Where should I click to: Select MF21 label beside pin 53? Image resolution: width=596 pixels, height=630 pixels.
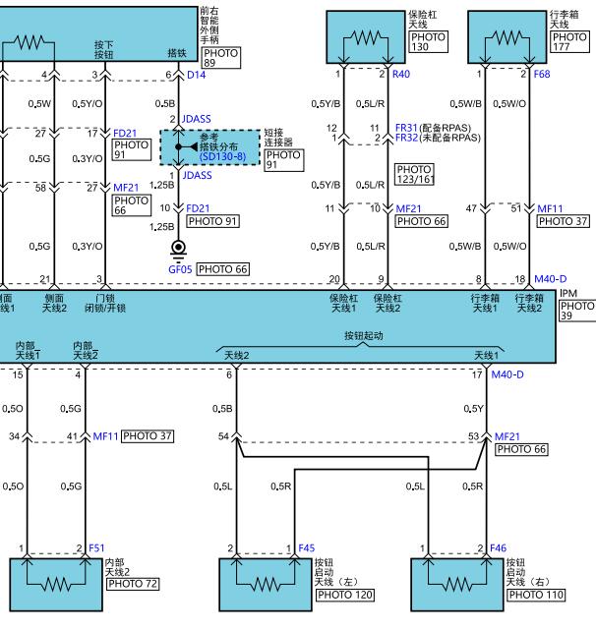click(507, 436)
